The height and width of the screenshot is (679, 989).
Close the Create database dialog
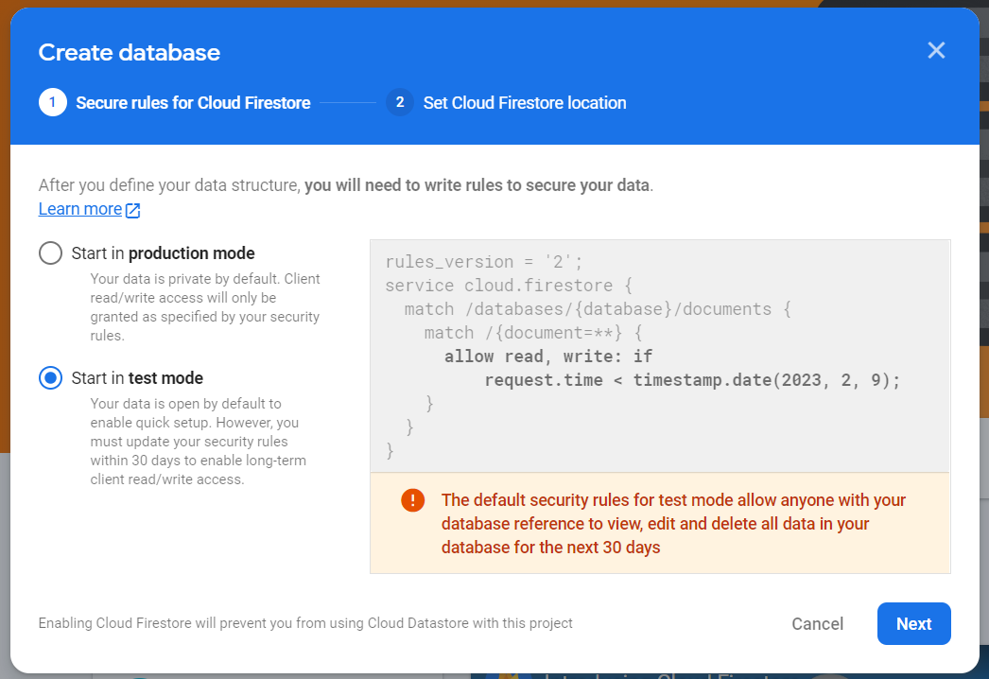(936, 50)
